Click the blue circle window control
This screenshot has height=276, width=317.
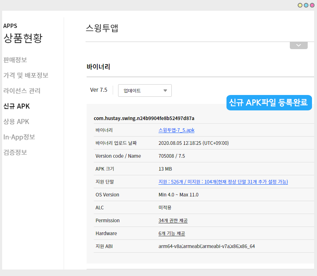pyautogui.click(x=306, y=5)
